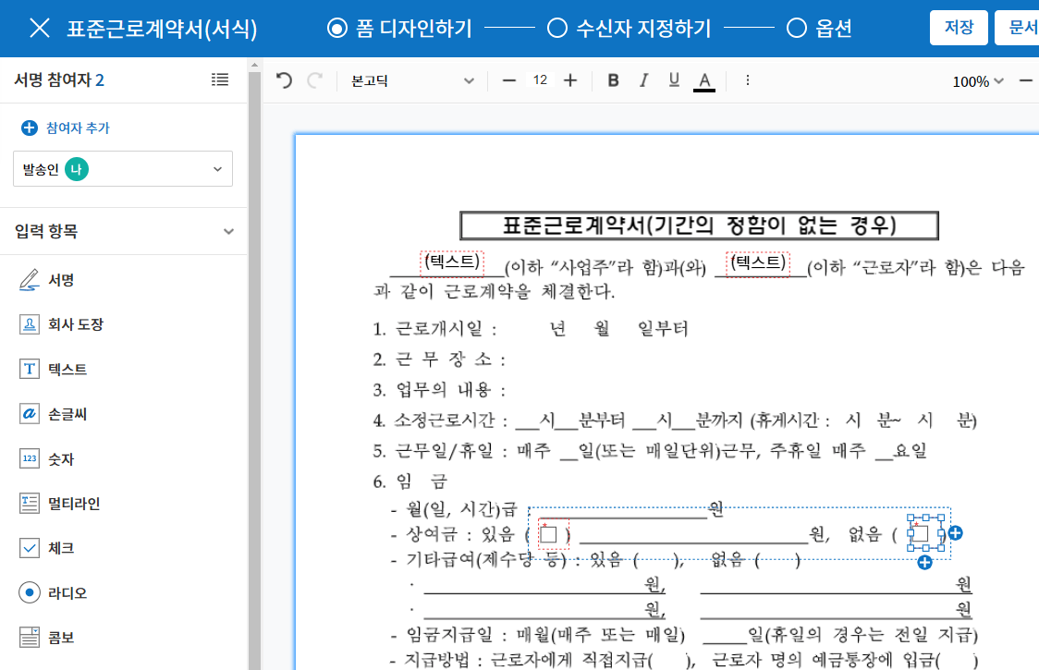Click the font size value 12
Viewport: 1039px width, 670px height.
[540, 80]
